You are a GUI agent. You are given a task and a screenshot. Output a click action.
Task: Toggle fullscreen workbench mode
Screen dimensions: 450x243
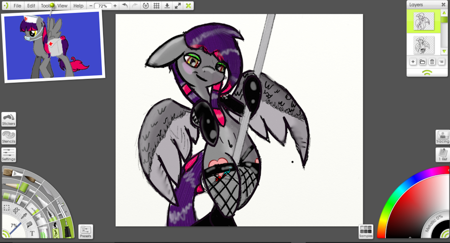coord(178,6)
